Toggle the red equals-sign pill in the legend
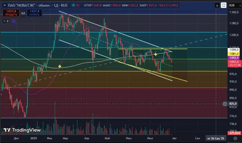 click(78, 5)
